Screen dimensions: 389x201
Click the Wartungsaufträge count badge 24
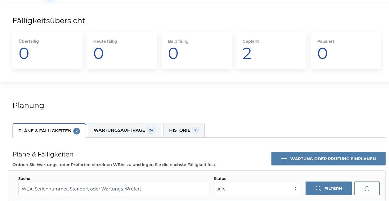point(151,130)
